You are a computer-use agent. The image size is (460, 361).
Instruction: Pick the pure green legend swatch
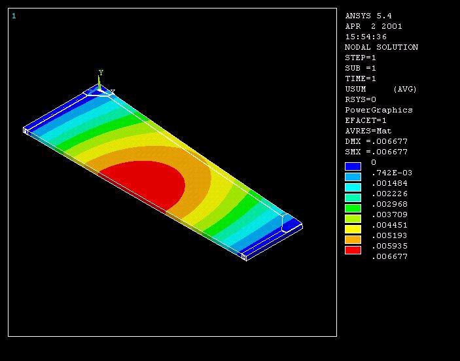click(353, 209)
